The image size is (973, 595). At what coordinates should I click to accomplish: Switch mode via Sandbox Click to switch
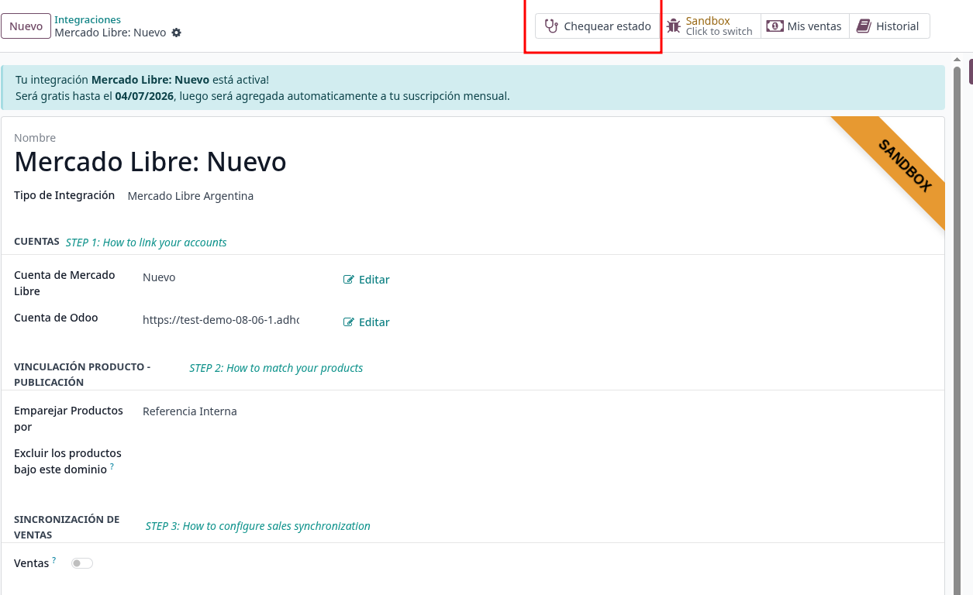(x=710, y=26)
